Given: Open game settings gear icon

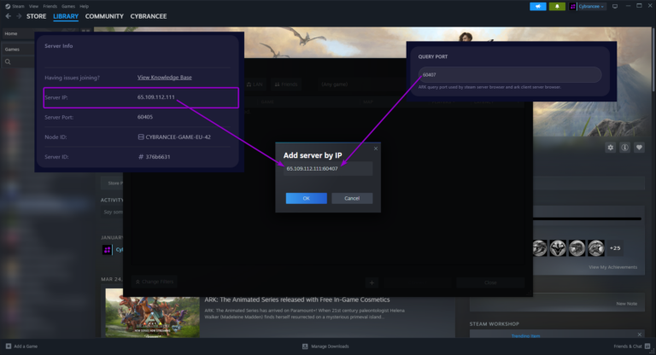Looking at the screenshot, I should 611,147.
